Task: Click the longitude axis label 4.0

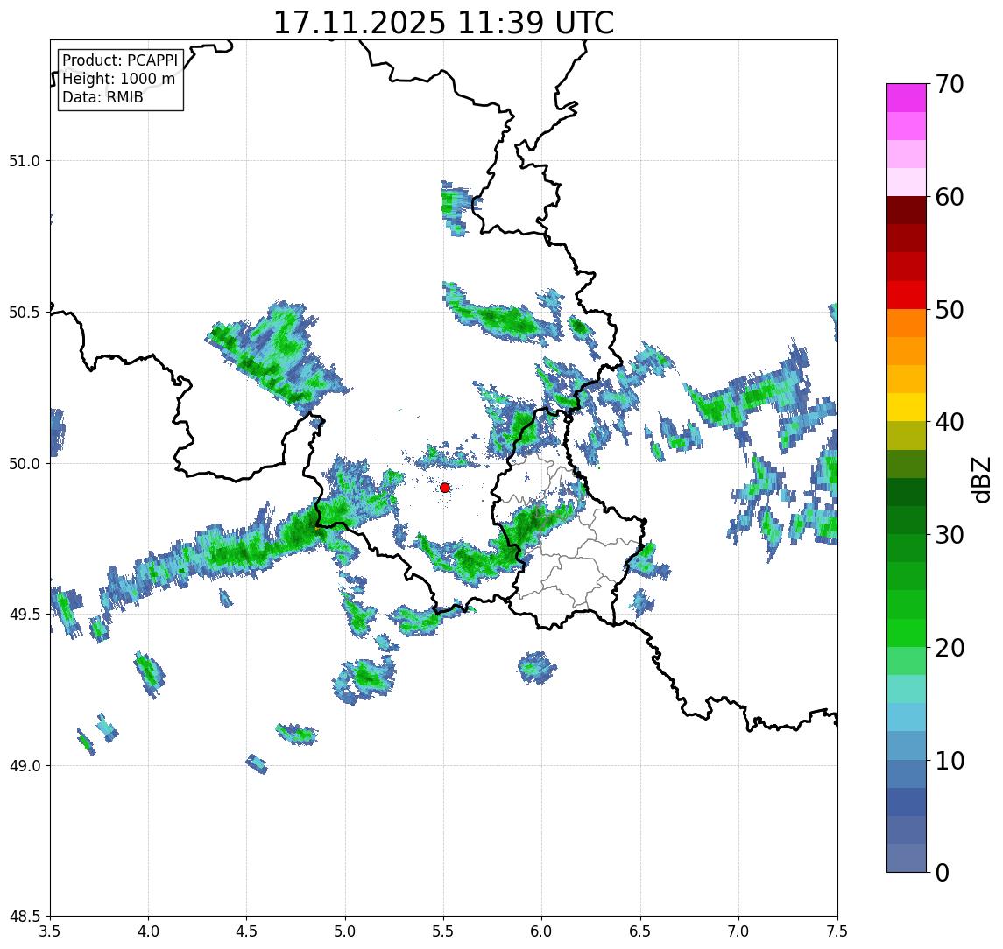Action: tap(148, 931)
